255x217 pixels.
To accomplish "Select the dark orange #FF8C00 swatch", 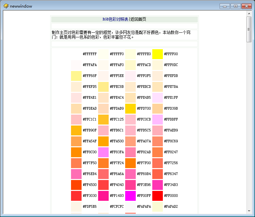I will 76,152.
